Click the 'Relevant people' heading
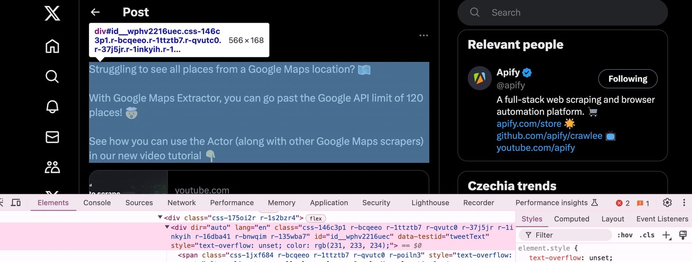Screen dimensions: 692x262 516,45
